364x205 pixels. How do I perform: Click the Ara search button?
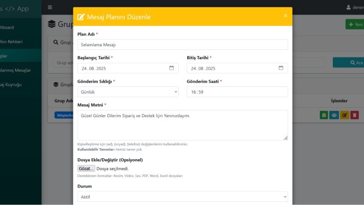348,62
